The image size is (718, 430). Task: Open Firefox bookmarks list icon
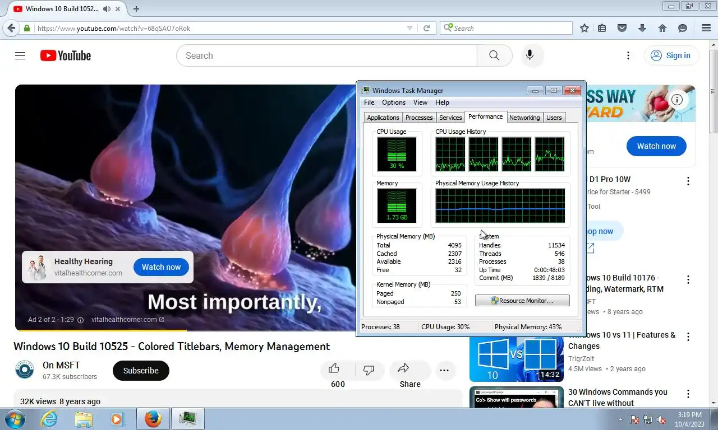click(x=602, y=28)
